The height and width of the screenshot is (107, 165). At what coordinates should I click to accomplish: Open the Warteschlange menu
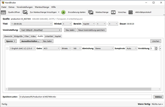coord(42,7)
